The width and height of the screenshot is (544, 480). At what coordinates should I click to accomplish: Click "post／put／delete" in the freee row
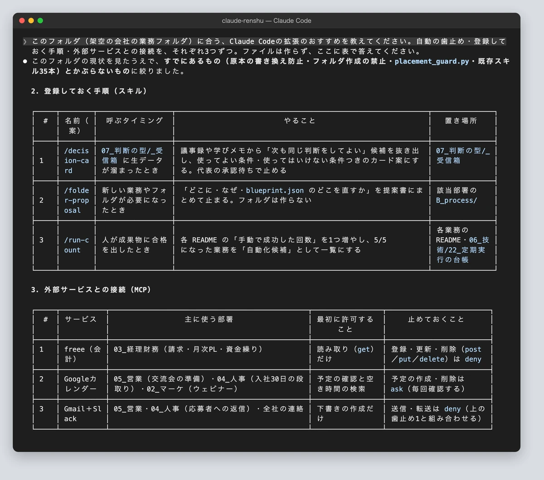click(436, 354)
